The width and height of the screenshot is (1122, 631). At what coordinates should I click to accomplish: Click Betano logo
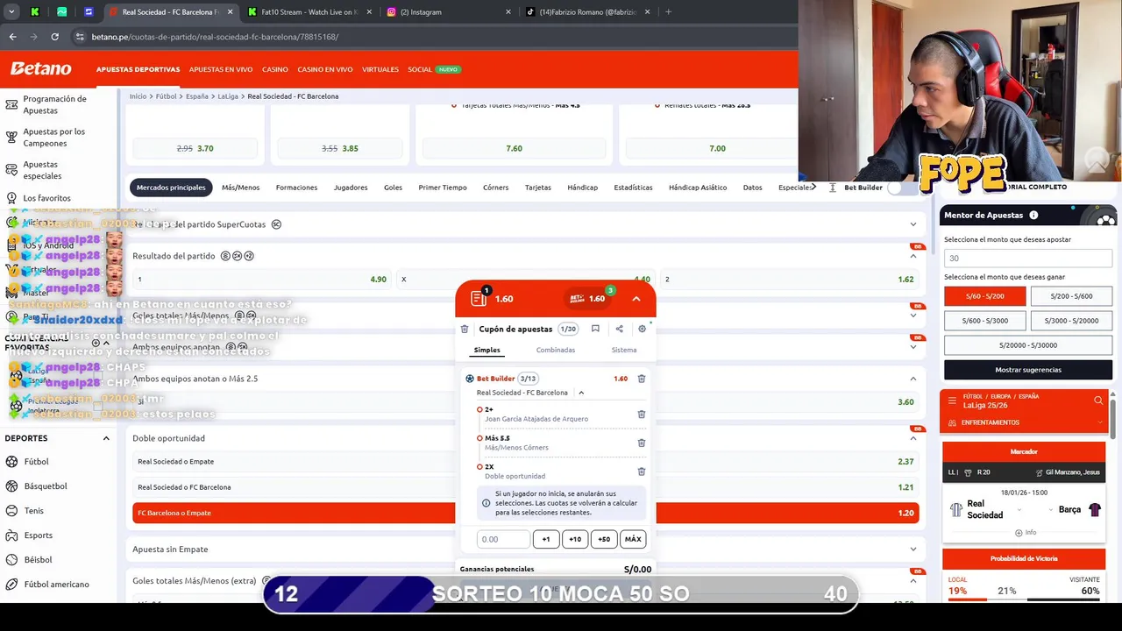click(40, 68)
